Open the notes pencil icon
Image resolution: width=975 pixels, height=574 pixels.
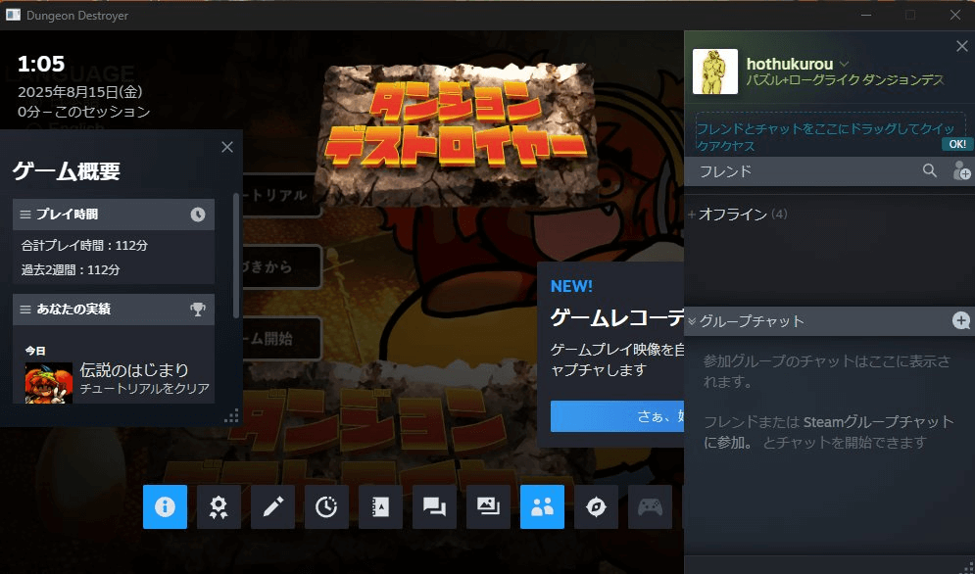click(x=273, y=506)
